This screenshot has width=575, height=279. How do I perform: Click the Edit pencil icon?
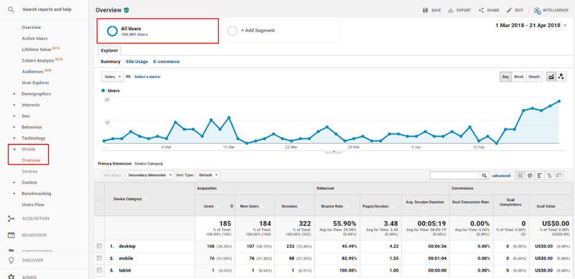[510, 10]
